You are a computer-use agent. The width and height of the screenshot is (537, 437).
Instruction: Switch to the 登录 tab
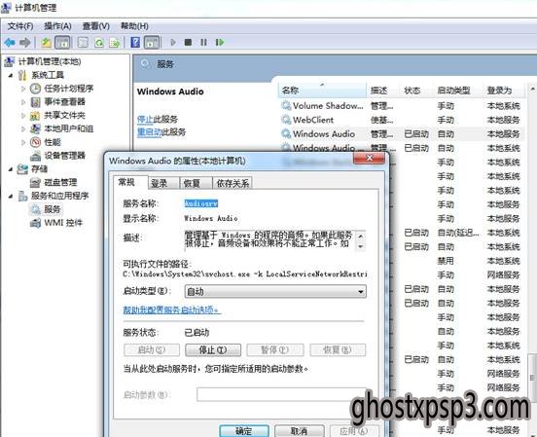(x=160, y=183)
